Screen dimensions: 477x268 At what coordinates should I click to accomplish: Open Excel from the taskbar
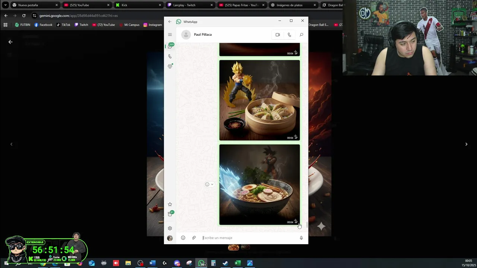(237, 263)
